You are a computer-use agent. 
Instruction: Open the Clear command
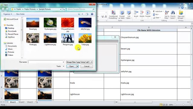pos(157,18)
